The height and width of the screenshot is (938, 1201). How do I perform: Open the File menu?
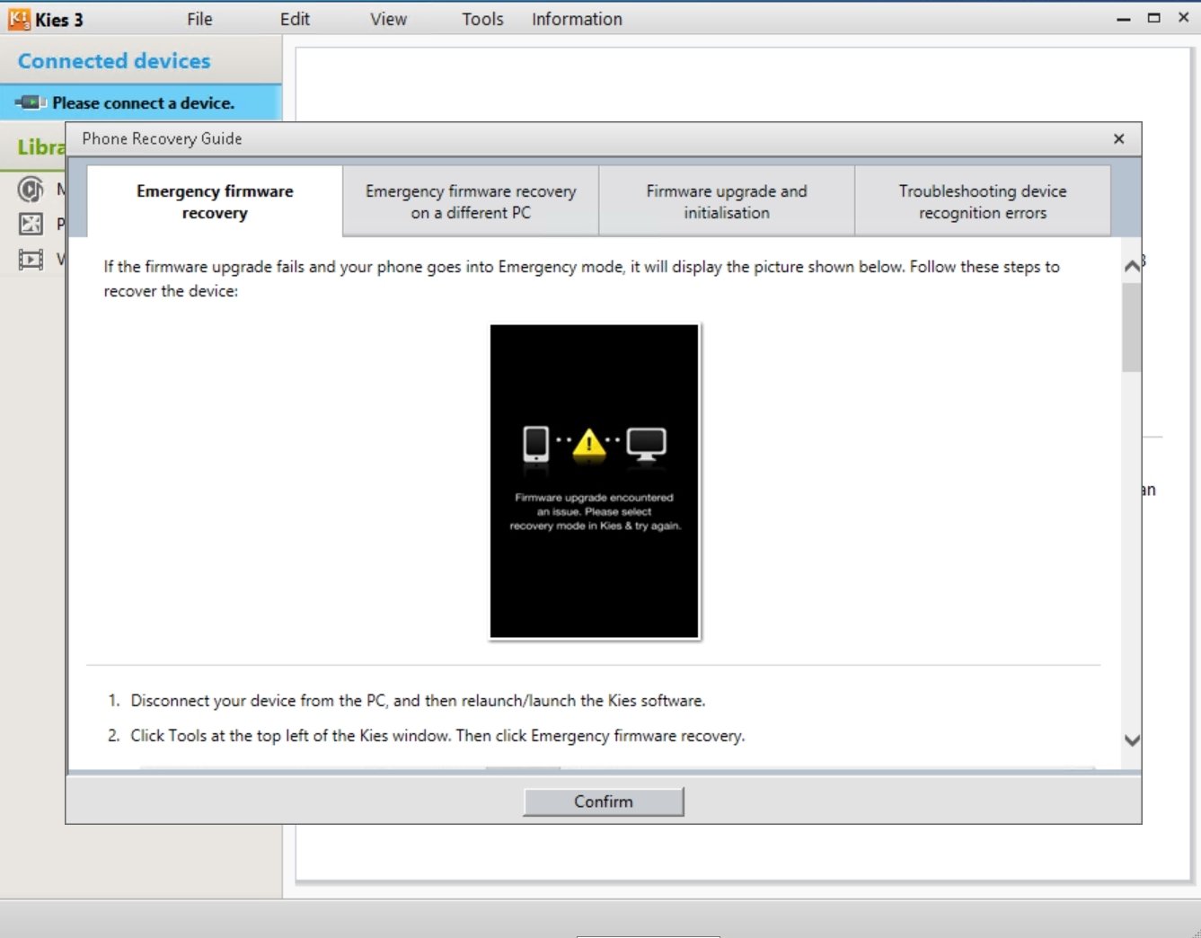[x=199, y=19]
